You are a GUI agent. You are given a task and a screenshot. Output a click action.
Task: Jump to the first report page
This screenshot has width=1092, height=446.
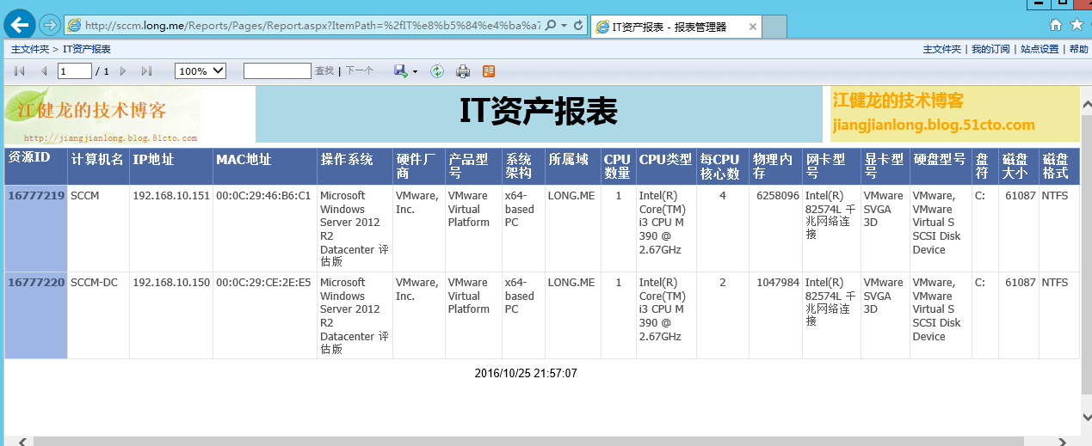[x=20, y=71]
